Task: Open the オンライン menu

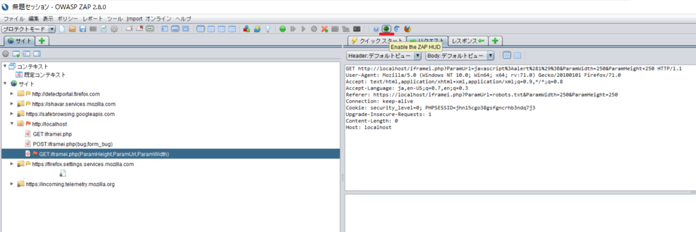Action: pyautogui.click(x=159, y=19)
